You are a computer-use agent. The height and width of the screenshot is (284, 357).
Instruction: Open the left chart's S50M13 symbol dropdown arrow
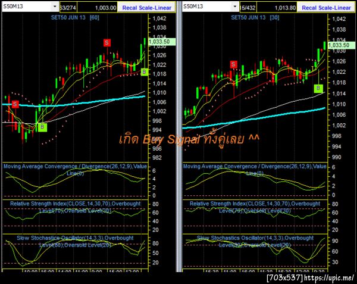(55, 7)
